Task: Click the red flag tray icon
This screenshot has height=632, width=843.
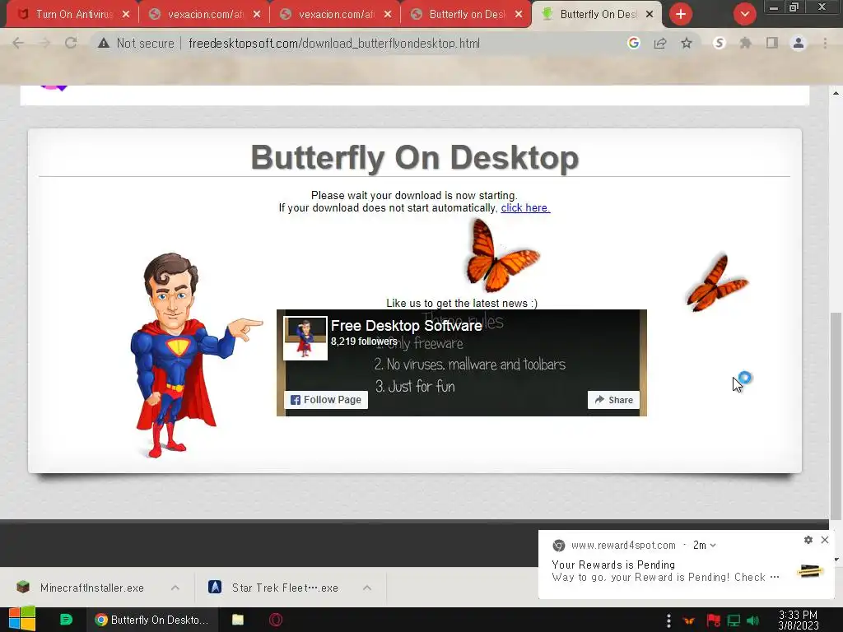Action: pos(714,620)
